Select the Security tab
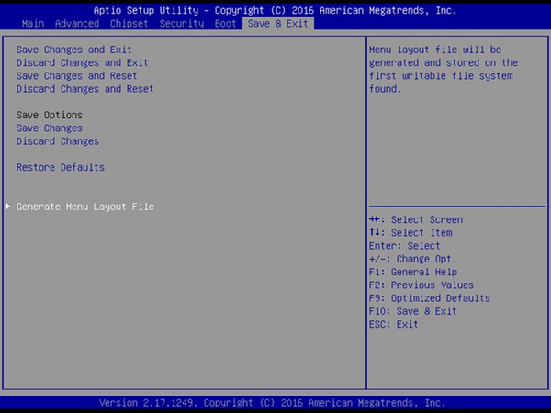 click(181, 22)
